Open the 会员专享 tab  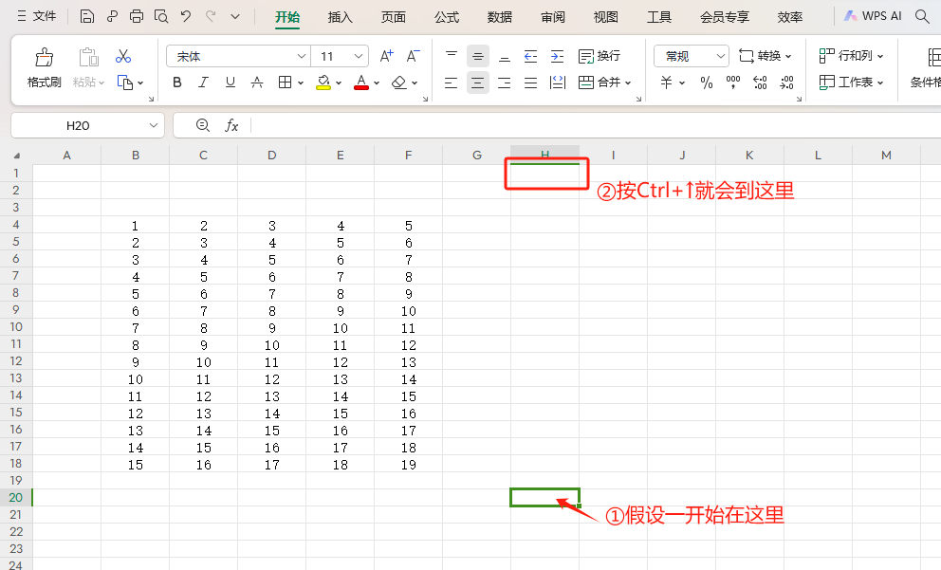pos(725,17)
